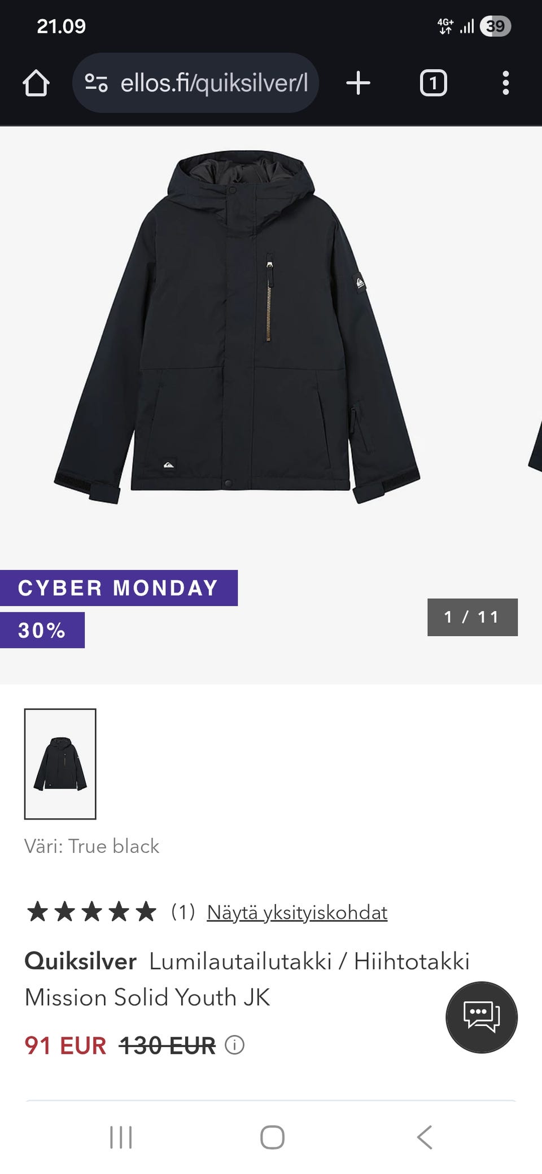Open the browser three-dot menu
542x1174 pixels.
[x=505, y=83]
